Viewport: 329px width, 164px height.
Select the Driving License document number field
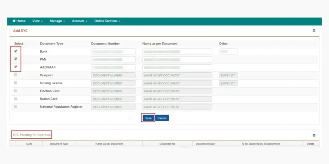coord(113,83)
